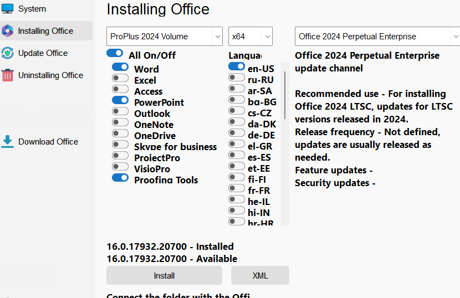Enable the OneDrive toggle
This screenshot has width=460, height=298.
click(x=120, y=133)
